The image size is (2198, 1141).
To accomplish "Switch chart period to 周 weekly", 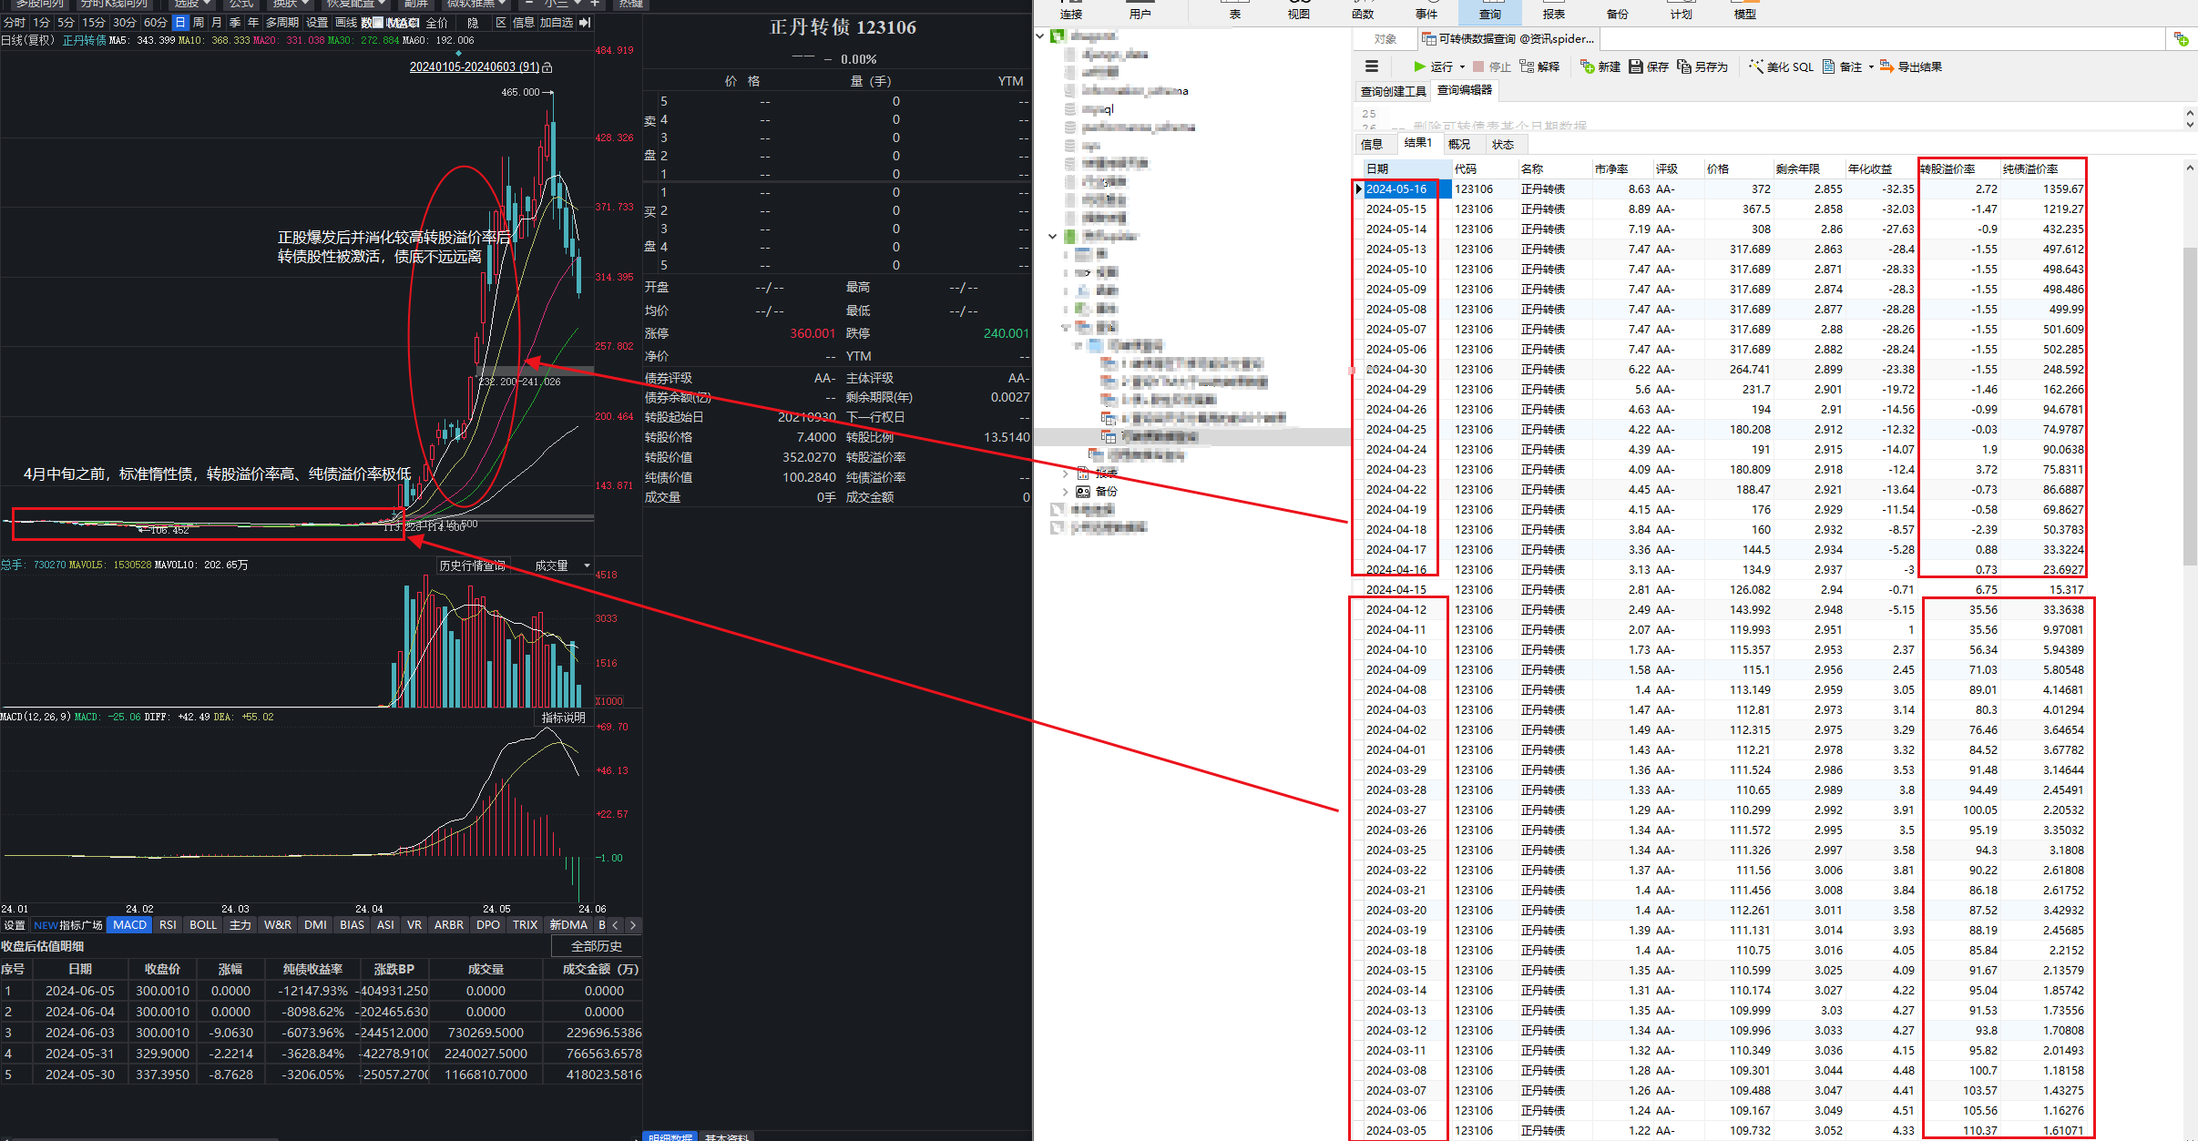I will click(x=199, y=22).
